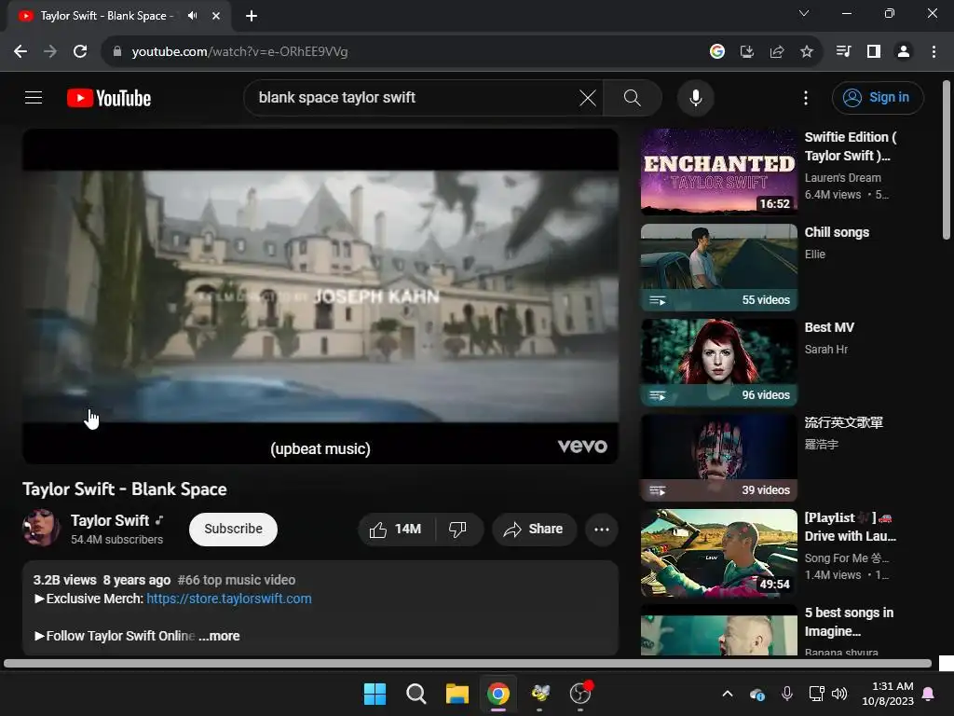Start voice search with microphone icon
Viewport: 954px width, 716px height.
[x=695, y=97]
